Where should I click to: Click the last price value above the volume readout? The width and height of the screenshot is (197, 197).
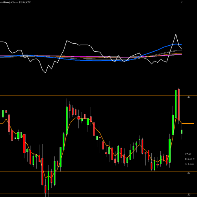point(188,154)
